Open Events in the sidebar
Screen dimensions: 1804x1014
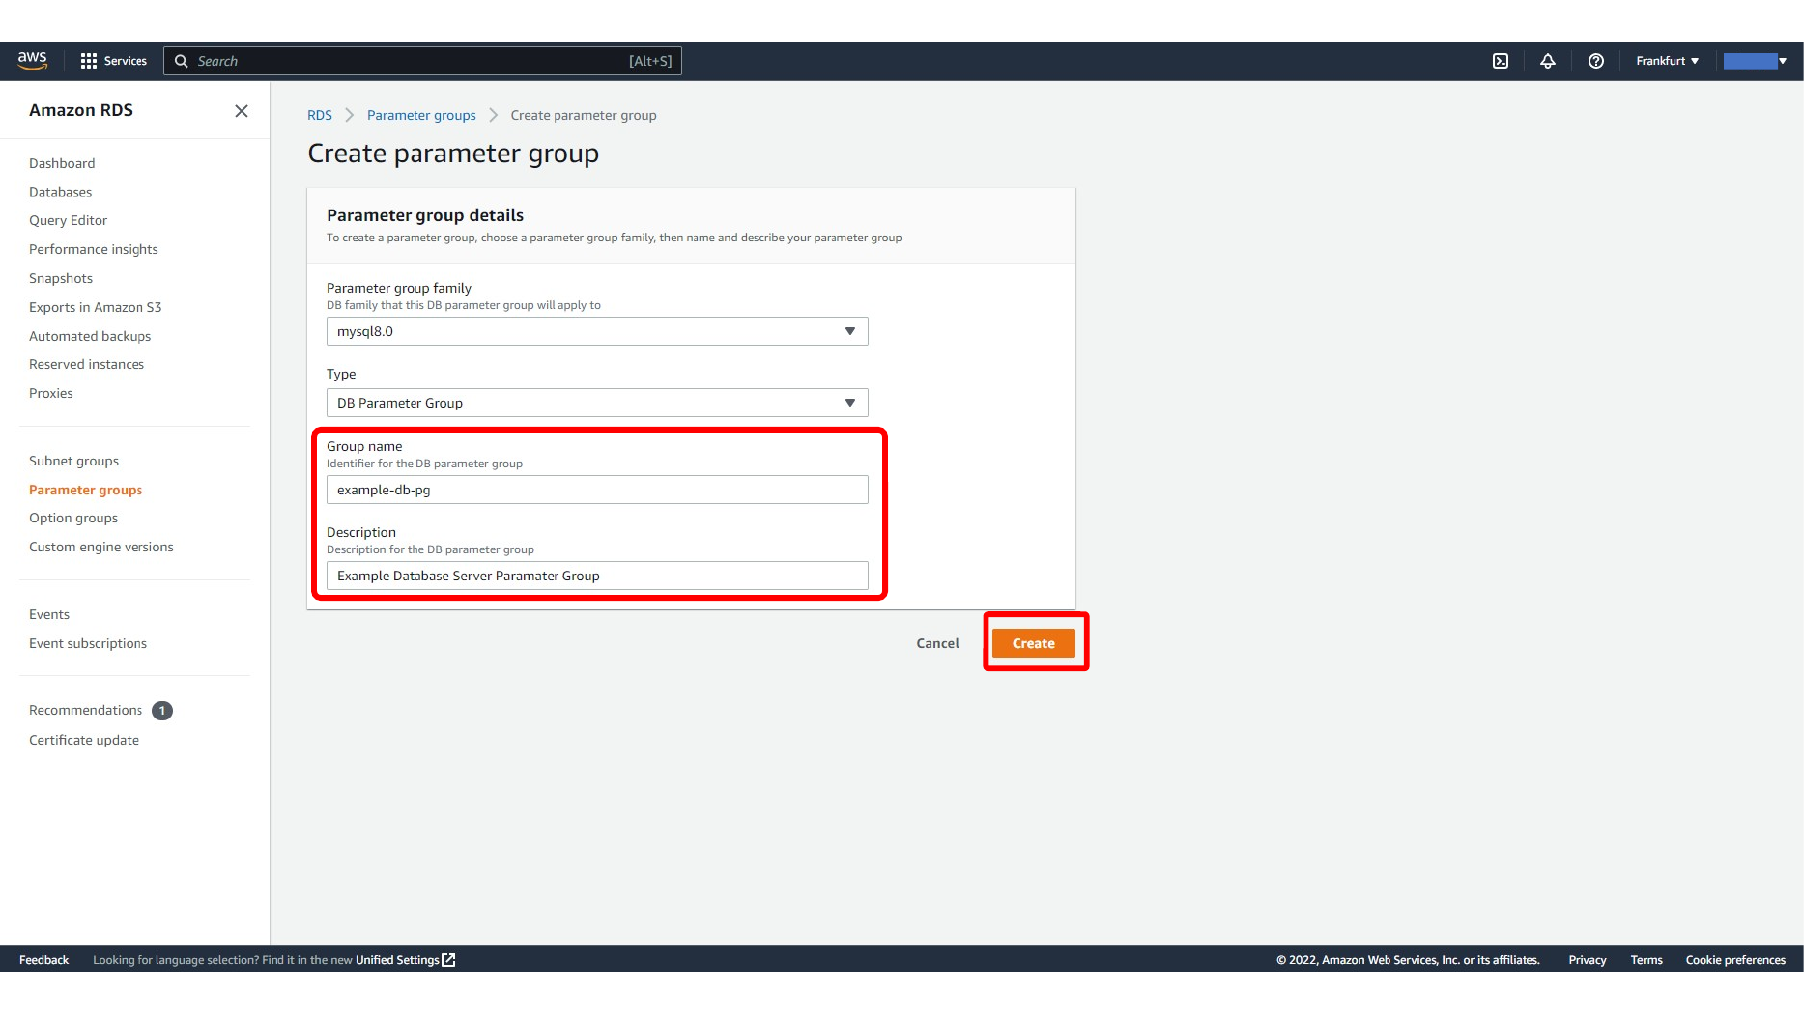(49, 614)
